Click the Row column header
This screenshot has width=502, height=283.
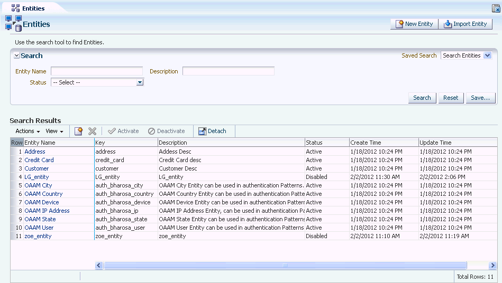tap(16, 143)
